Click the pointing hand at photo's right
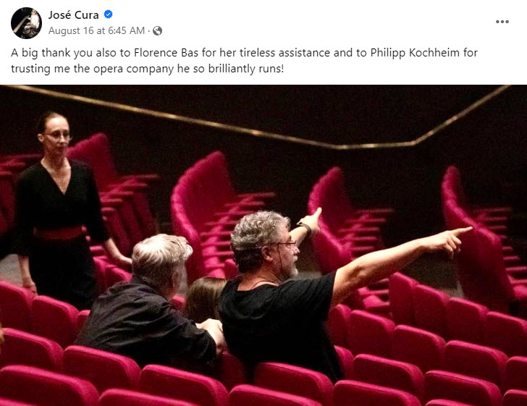 [449, 240]
